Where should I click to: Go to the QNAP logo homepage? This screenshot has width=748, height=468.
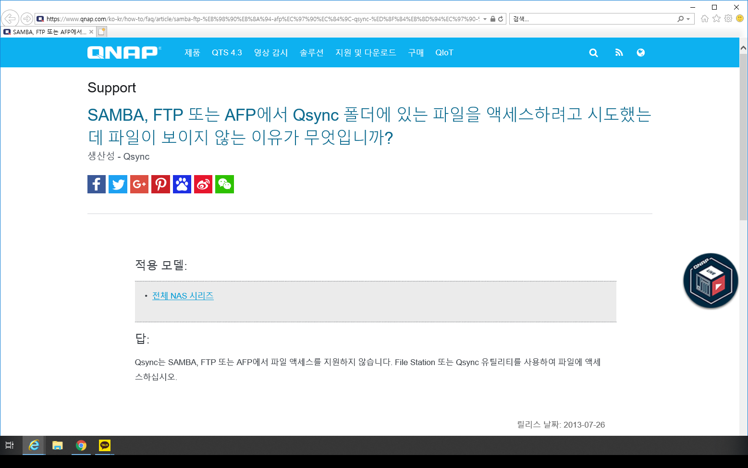(124, 52)
